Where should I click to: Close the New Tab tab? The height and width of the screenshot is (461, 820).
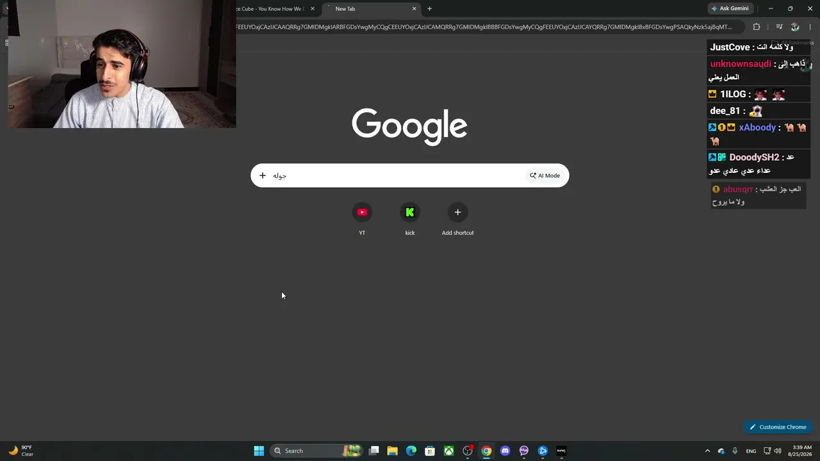tap(414, 9)
